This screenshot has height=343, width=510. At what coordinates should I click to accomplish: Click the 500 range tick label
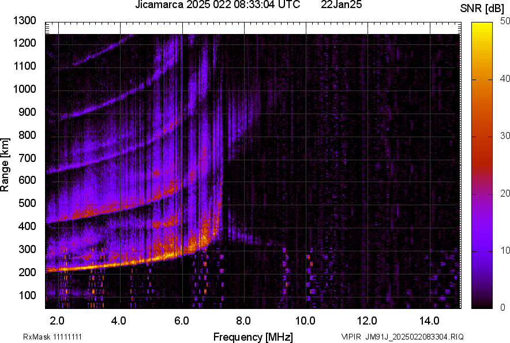tap(27, 203)
